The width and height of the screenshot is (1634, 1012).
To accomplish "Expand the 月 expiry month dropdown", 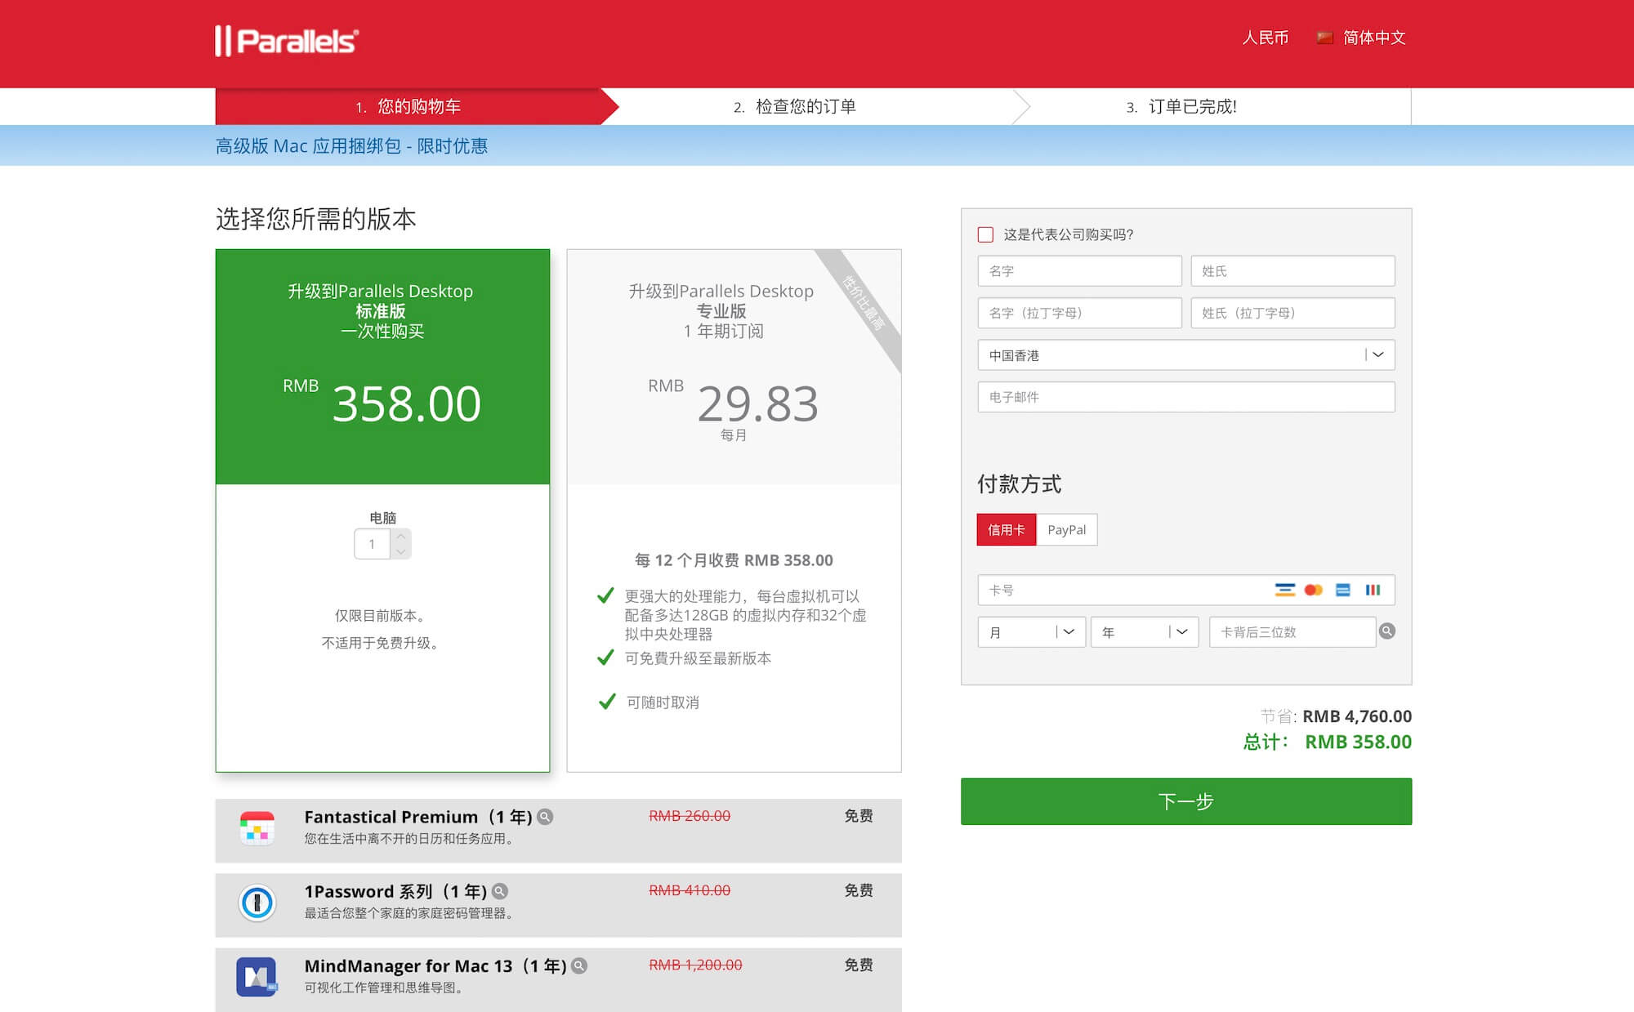I will click(1031, 631).
